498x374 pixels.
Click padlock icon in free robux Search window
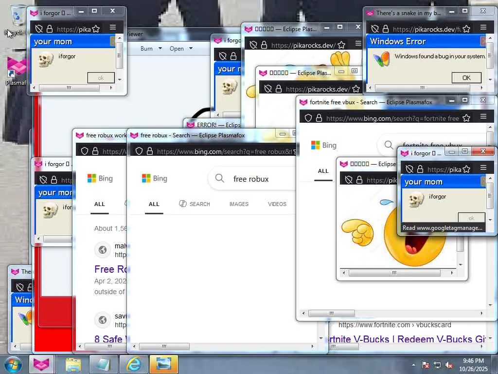click(150, 151)
